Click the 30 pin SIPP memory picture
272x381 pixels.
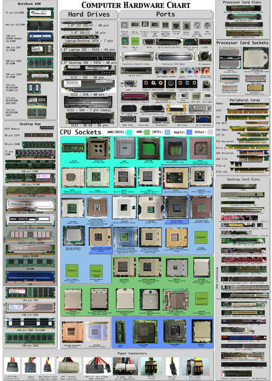coord(39,135)
